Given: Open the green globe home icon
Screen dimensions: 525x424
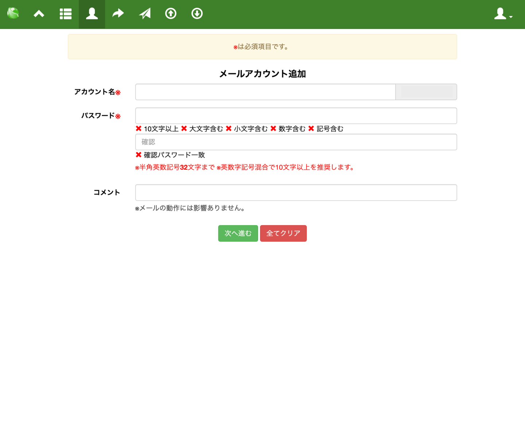Looking at the screenshot, I should (13, 14).
